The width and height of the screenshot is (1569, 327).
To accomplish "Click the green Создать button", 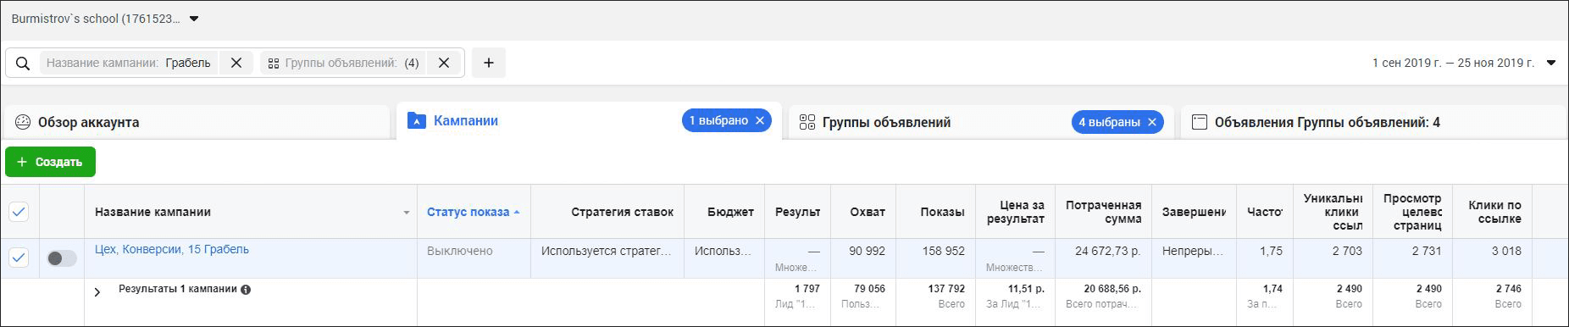I will coord(50,162).
